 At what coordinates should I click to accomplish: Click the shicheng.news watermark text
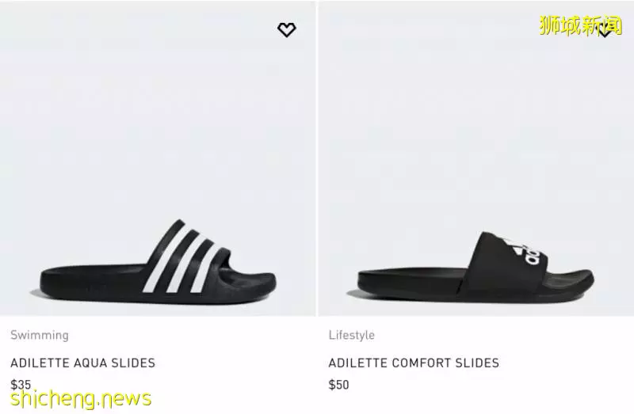click(81, 399)
